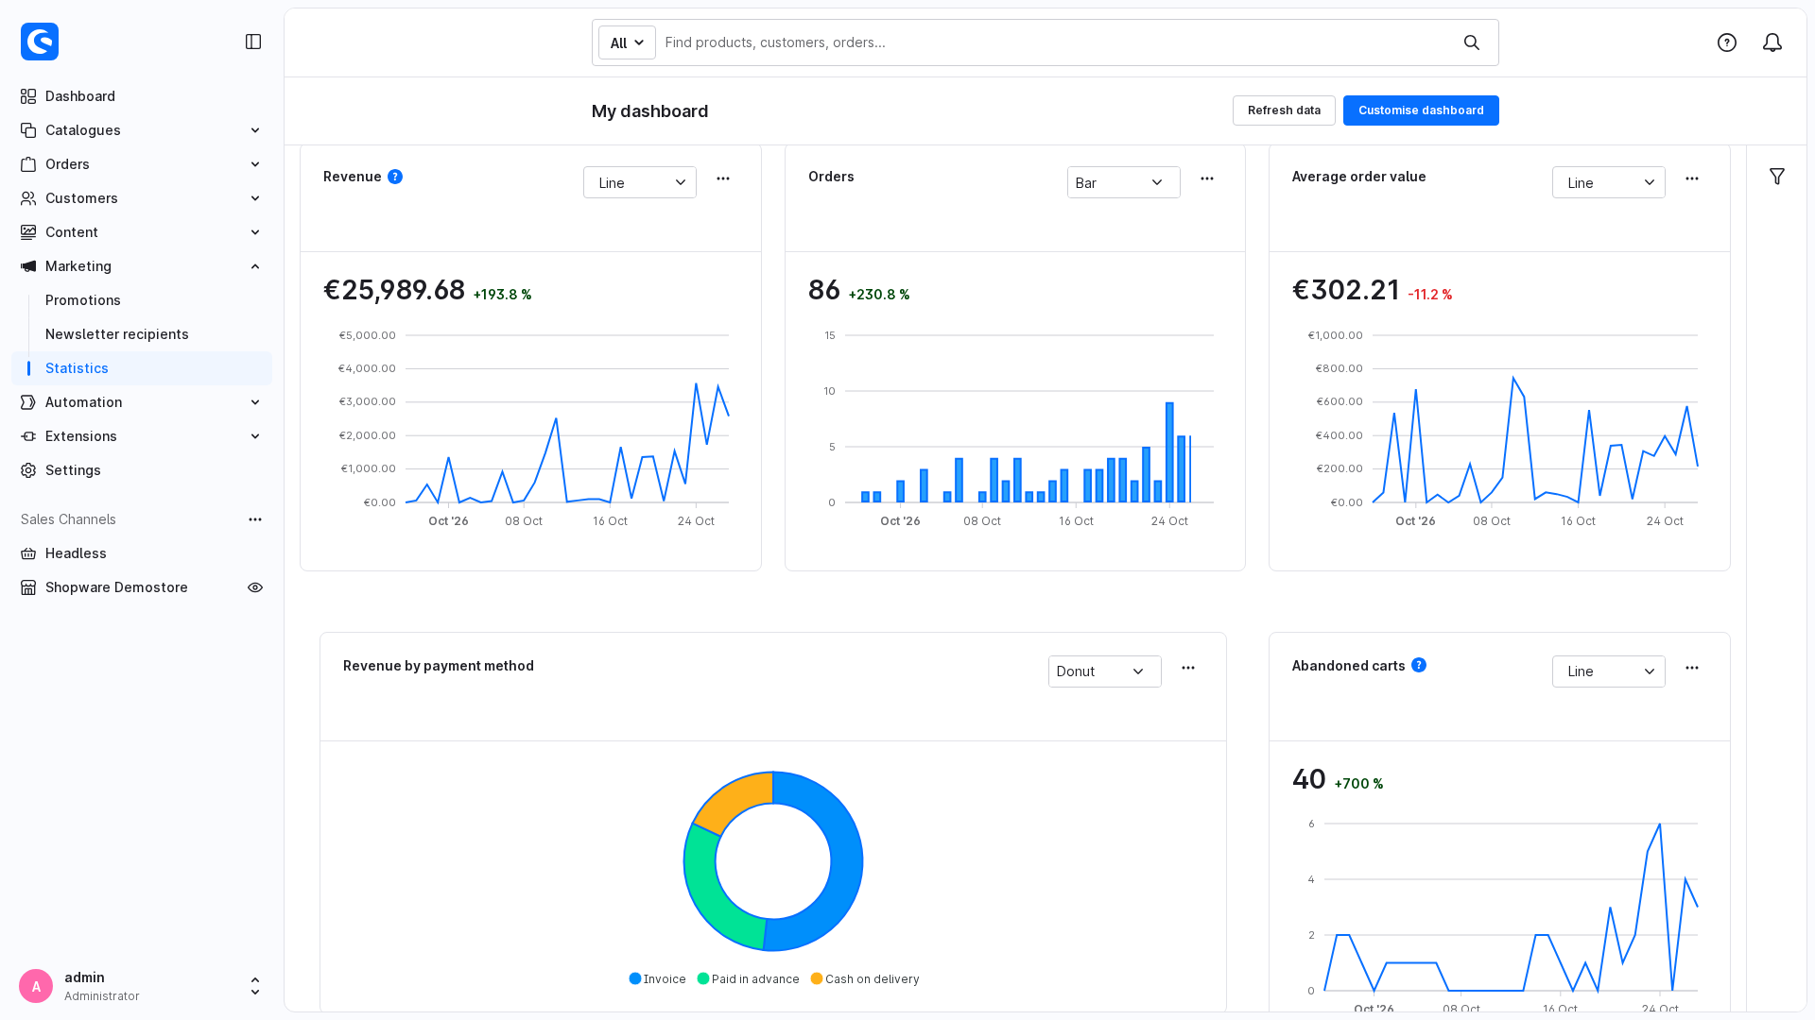Open Revenue by payment method three-dot menu
This screenshot has height=1020, width=1815.
click(1188, 668)
